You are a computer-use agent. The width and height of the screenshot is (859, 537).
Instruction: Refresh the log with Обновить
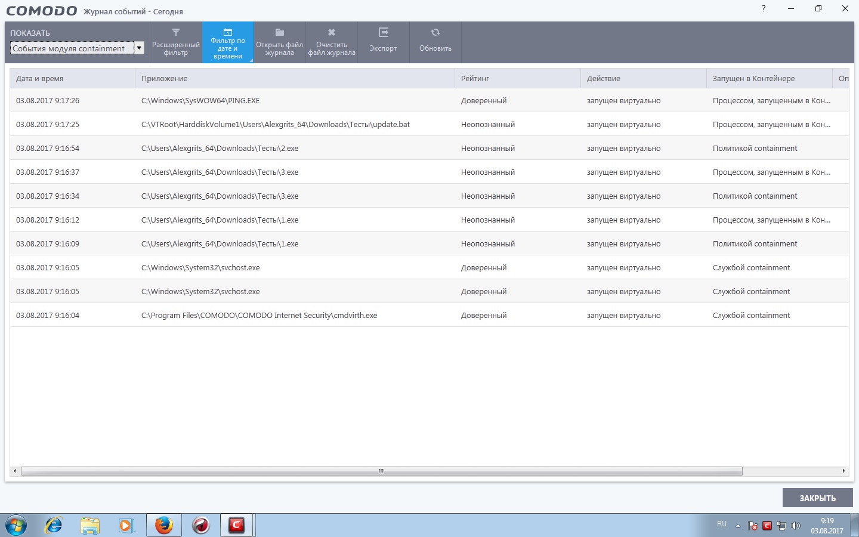(435, 42)
